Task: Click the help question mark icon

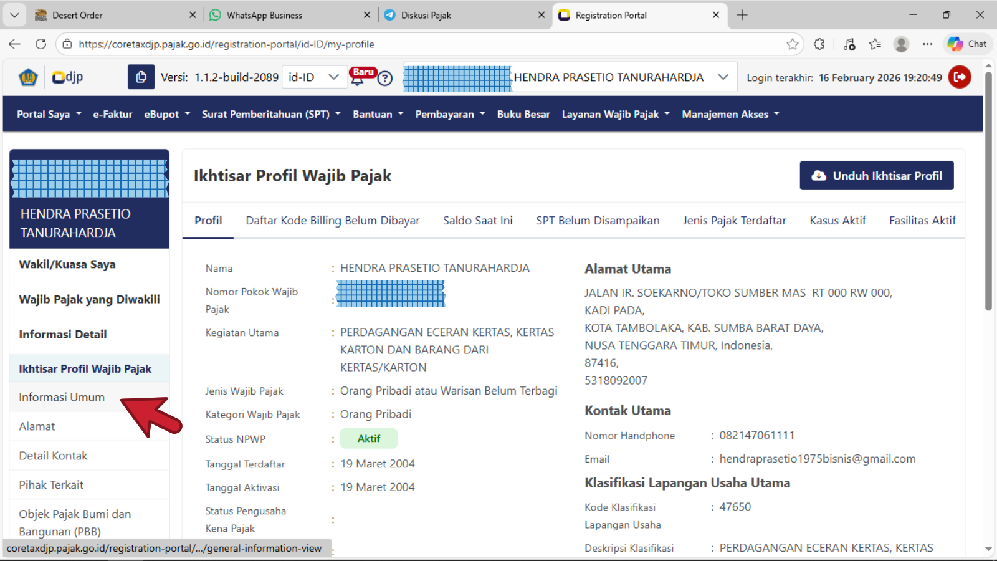Action: point(385,79)
